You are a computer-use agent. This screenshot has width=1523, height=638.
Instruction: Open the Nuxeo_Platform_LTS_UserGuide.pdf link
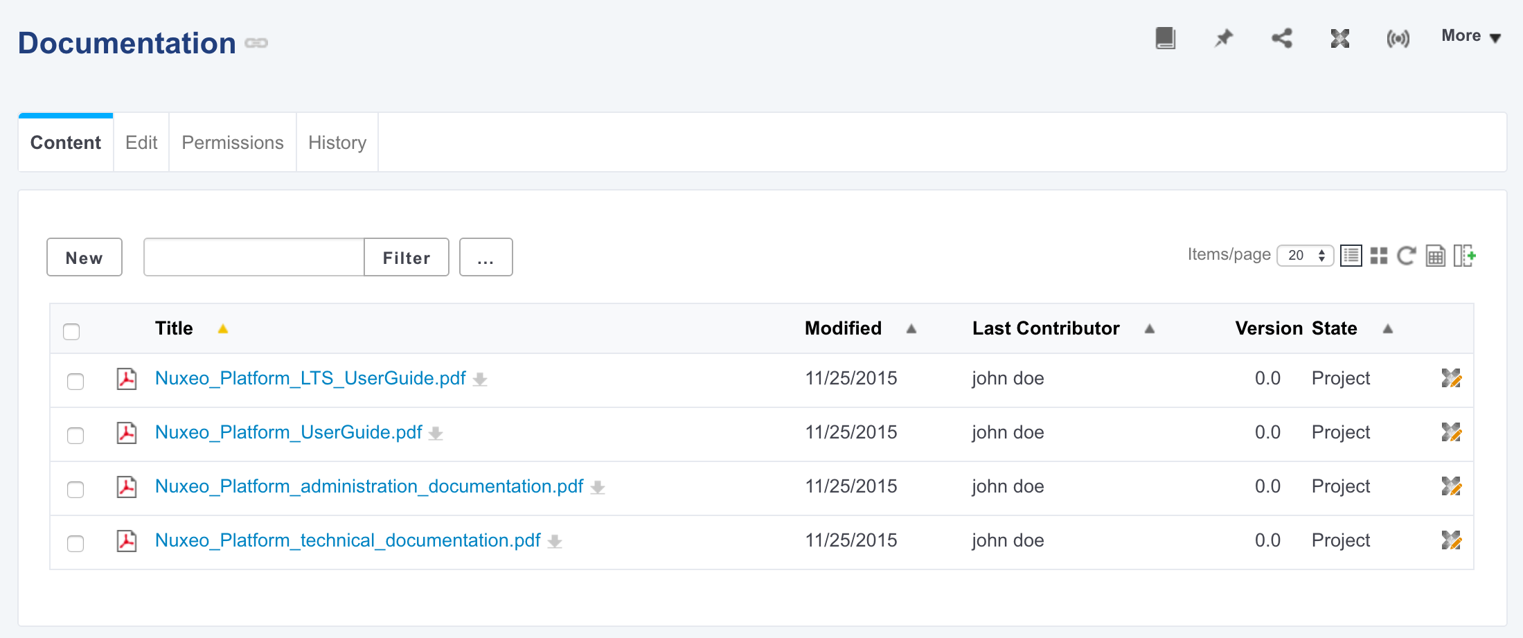tap(310, 378)
